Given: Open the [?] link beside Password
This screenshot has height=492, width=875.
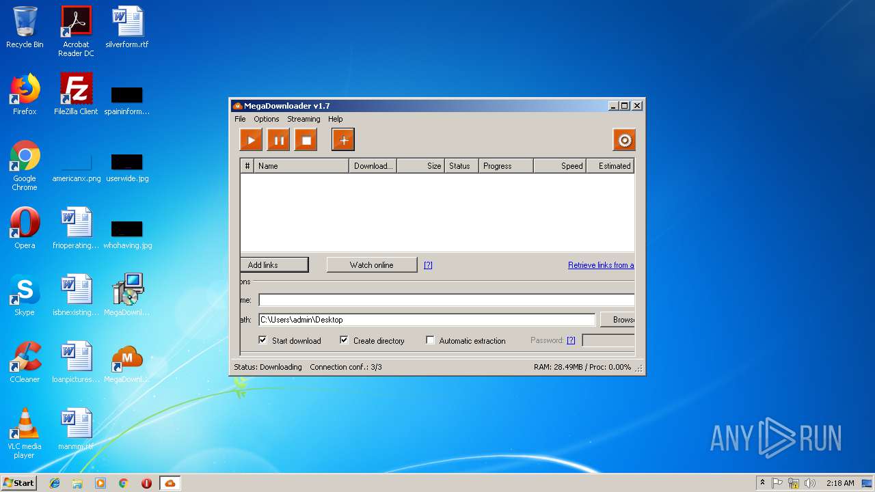Looking at the screenshot, I should tap(571, 340).
